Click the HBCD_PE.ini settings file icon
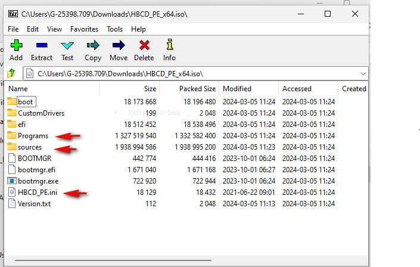 coord(12,193)
